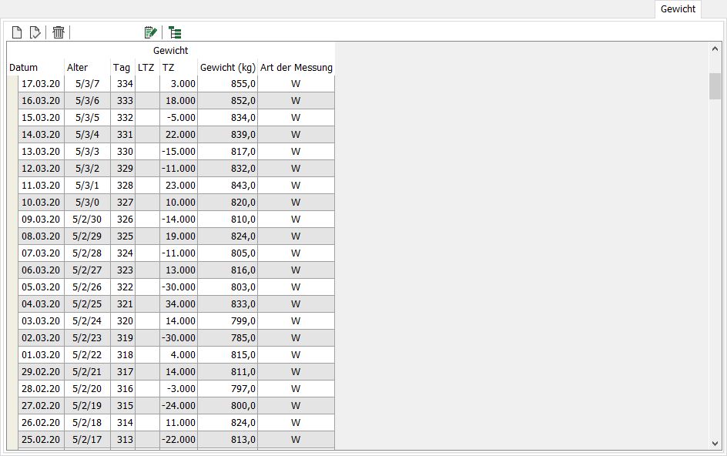Click weight value 834,0
Image resolution: width=727 pixels, height=456 pixels.
point(228,118)
